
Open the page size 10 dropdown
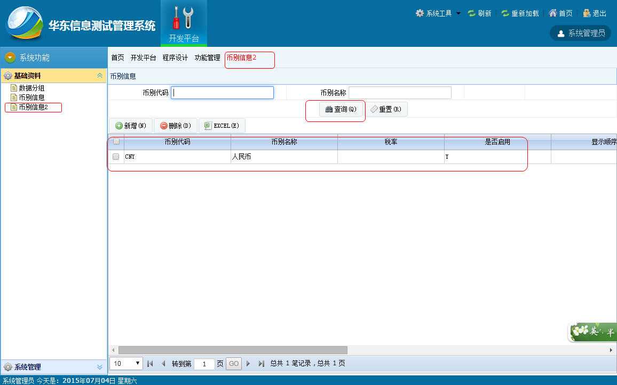pyautogui.click(x=126, y=363)
